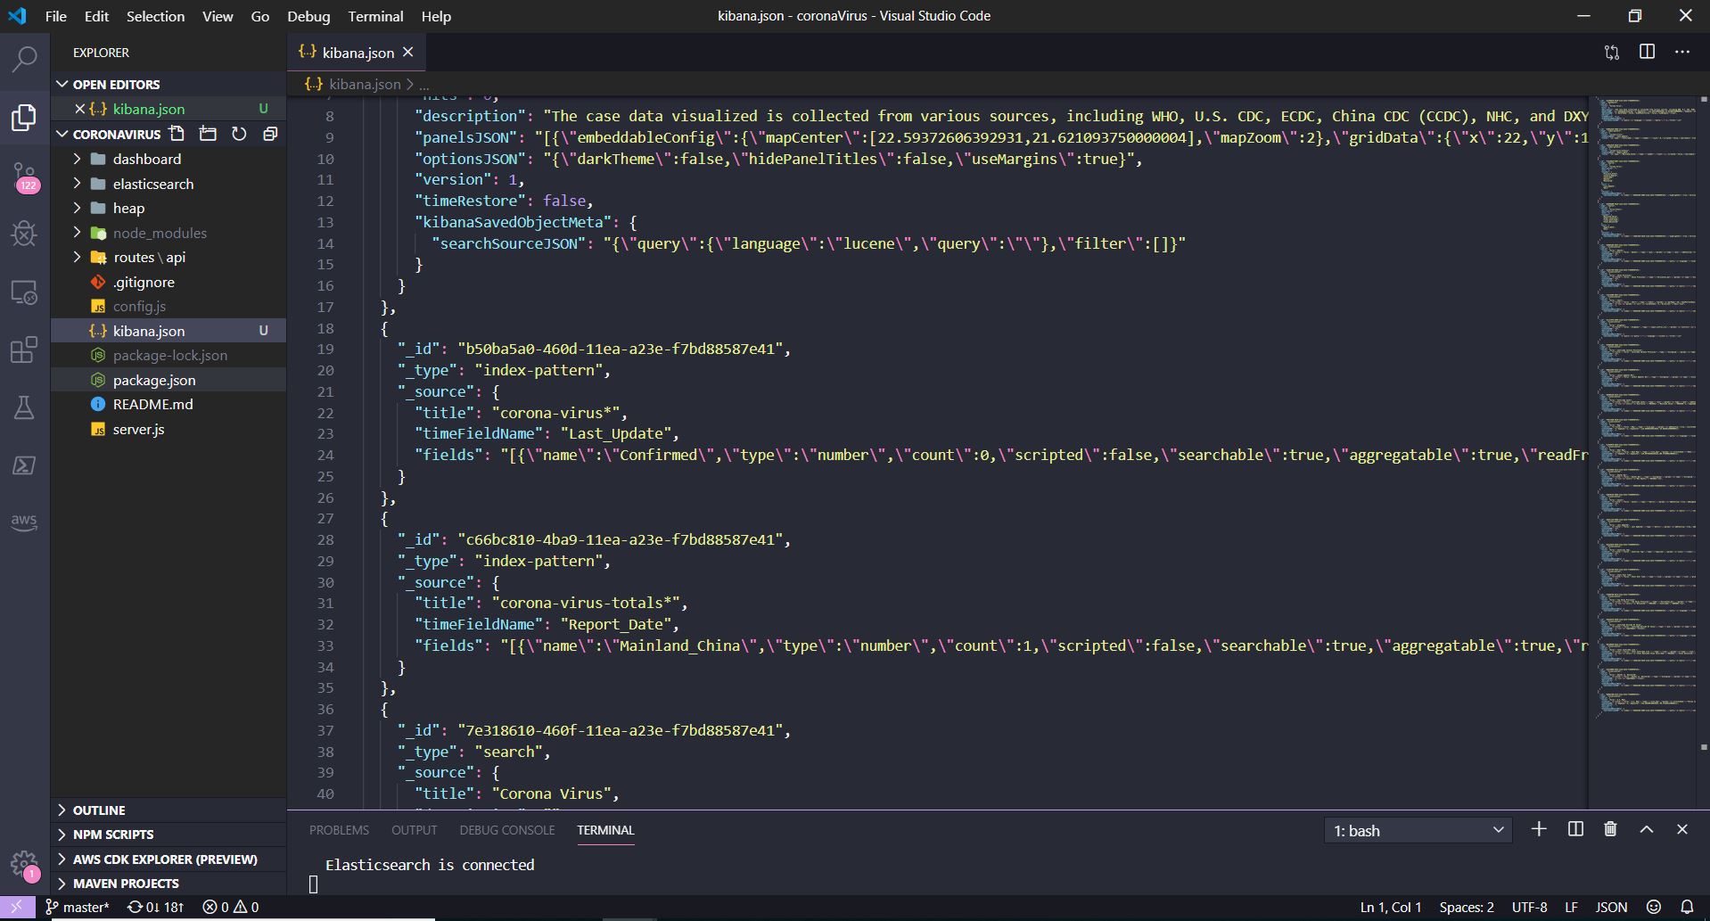Collapse the OPEN EDITORS section

[169, 84]
